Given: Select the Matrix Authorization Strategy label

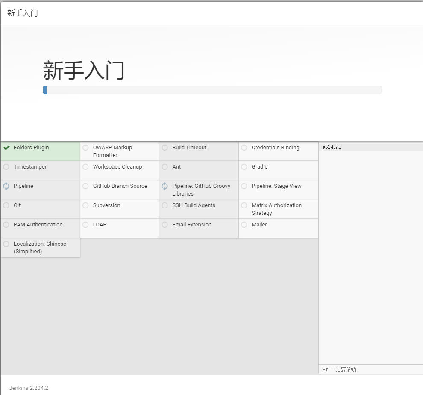Looking at the screenshot, I should 276,209.
